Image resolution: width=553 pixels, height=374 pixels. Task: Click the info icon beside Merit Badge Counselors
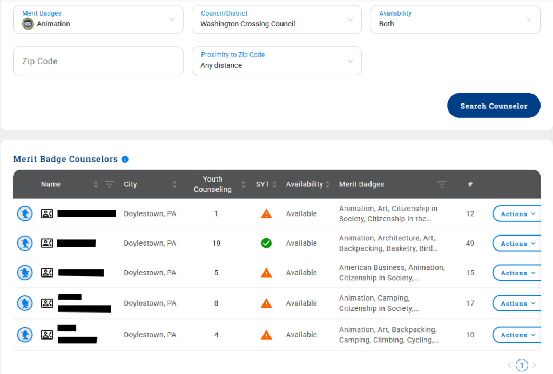(125, 160)
